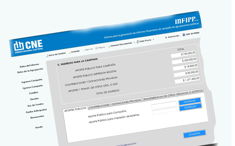Click the CNE Cámara Nacional Electoral logo
Image resolution: width=235 pixels, height=146 pixels.
click(28, 46)
